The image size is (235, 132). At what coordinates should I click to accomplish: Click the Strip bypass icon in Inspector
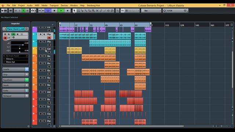[27, 74]
